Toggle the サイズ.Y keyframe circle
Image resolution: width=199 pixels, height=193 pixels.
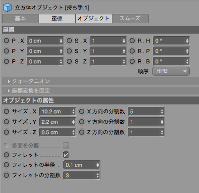pos(6,122)
